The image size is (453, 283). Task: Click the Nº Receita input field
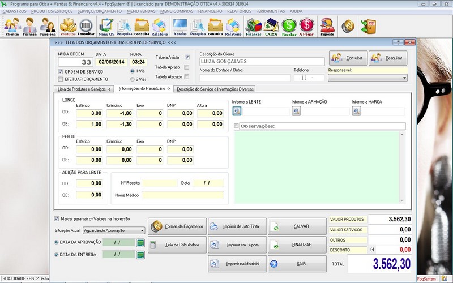tap(159, 183)
